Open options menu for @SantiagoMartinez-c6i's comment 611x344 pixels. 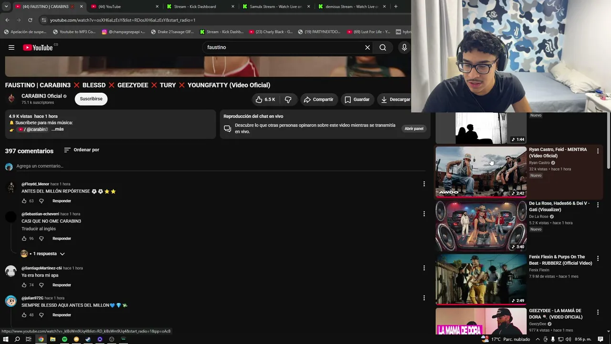click(424, 268)
